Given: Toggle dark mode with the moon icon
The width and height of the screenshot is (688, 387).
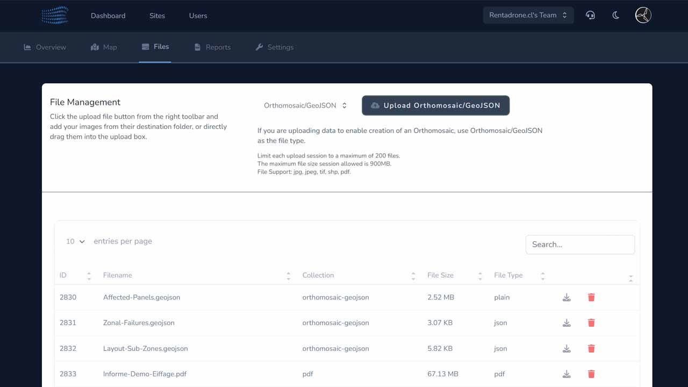Looking at the screenshot, I should point(616,16).
